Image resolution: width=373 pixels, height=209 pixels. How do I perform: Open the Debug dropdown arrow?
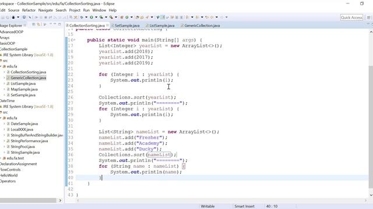(x=86, y=17)
